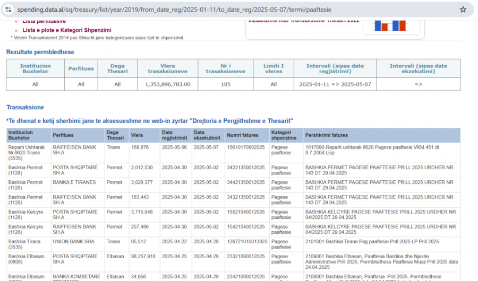
Task: Select the value 98,257,918
Action: point(143,257)
